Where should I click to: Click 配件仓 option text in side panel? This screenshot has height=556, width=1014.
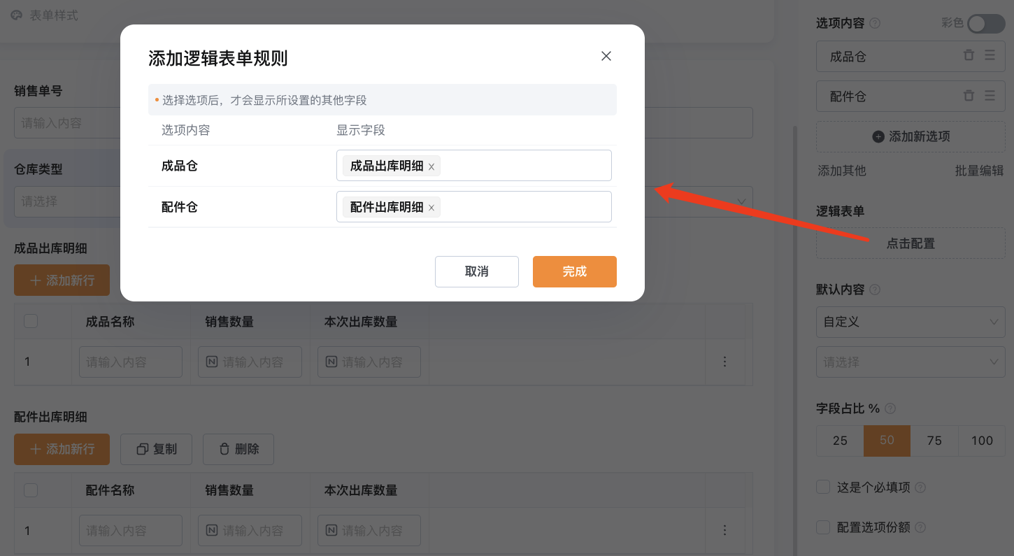[x=848, y=97]
